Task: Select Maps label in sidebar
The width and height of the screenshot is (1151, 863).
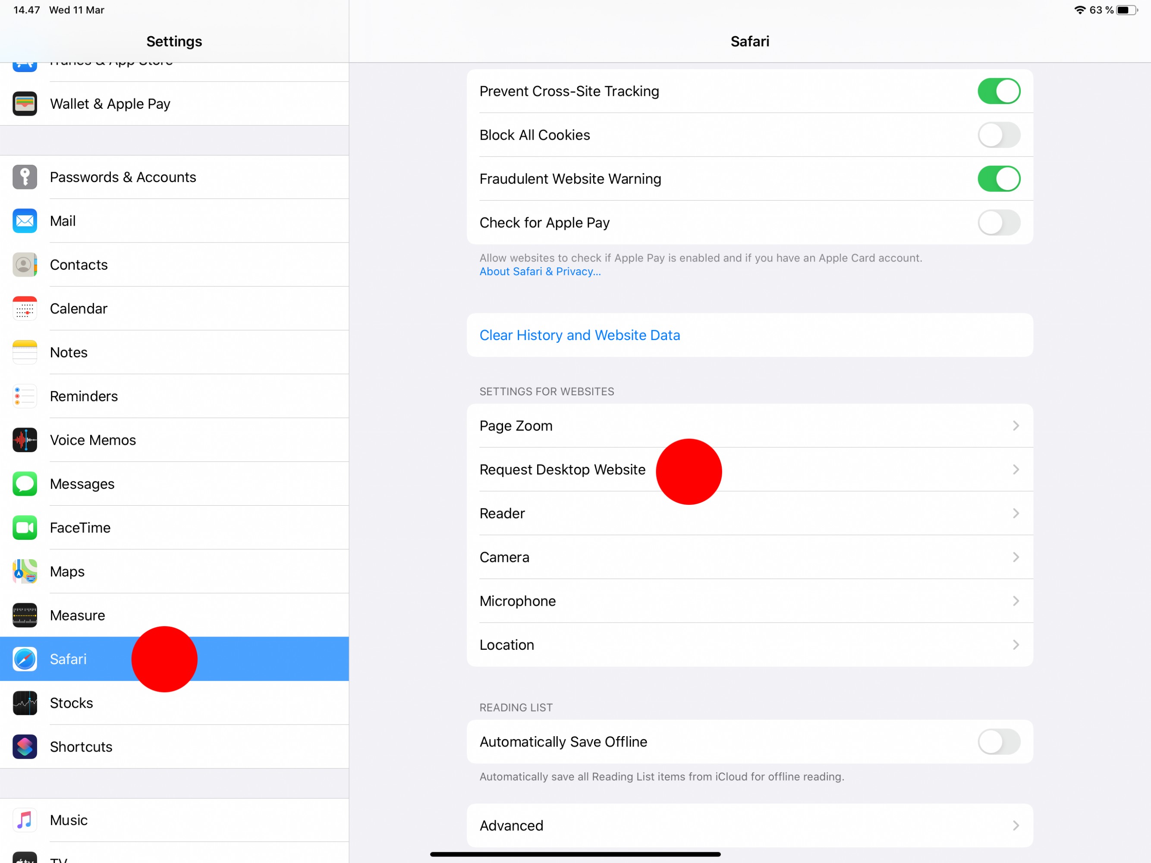Action: (67, 571)
